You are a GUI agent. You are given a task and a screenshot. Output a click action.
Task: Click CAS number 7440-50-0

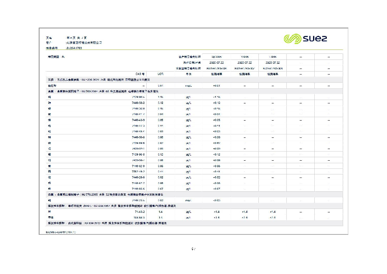click(138, 137)
